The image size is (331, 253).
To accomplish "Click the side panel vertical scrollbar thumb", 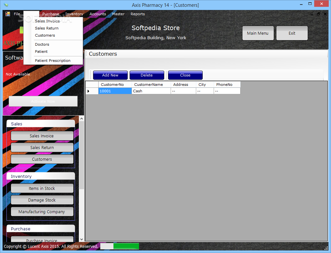I will [81, 155].
